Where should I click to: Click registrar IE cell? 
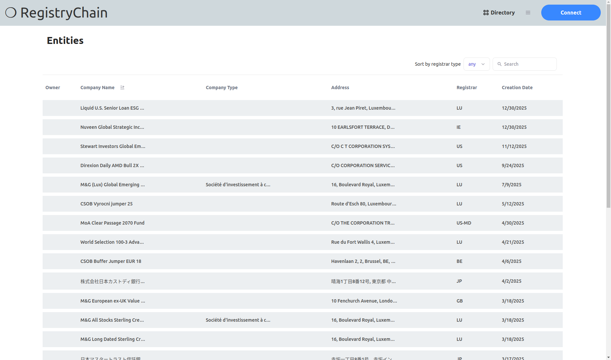[459, 127]
